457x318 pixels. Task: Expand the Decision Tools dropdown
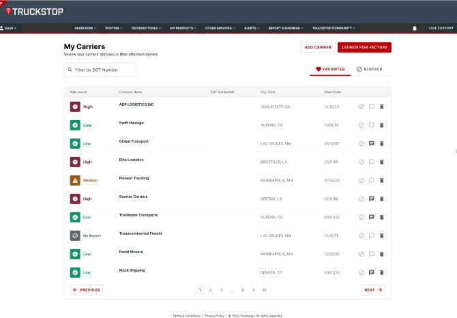click(x=146, y=28)
